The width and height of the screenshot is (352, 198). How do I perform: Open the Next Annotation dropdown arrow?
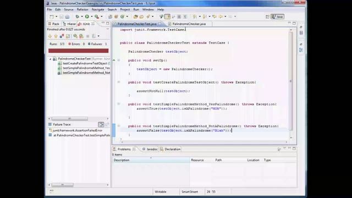point(200,16)
